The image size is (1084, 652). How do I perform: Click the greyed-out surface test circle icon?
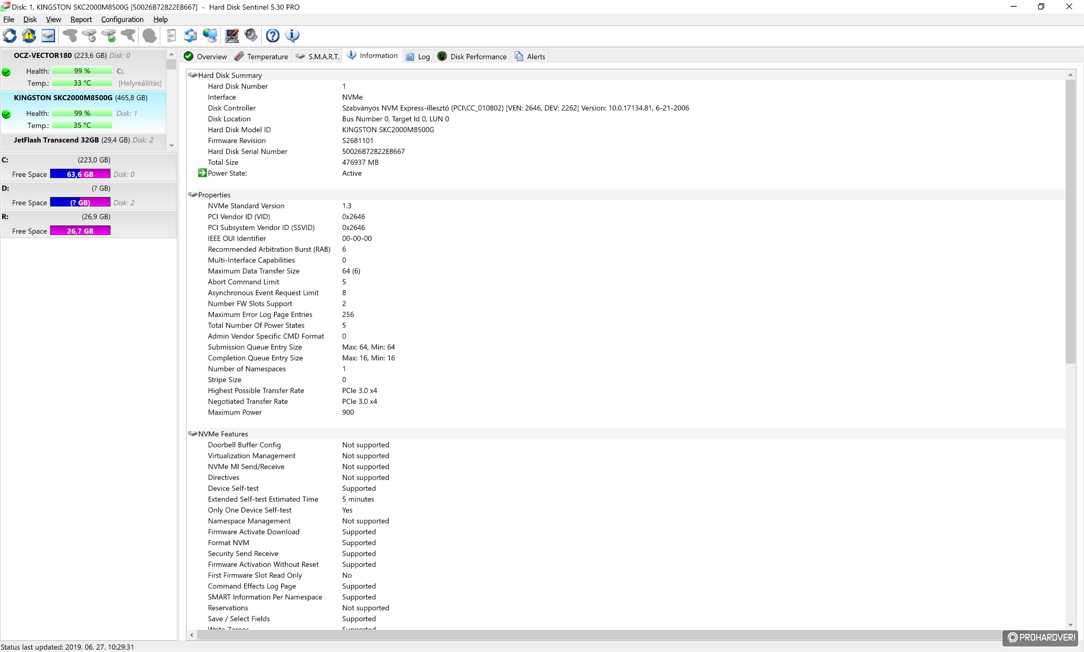pos(149,35)
